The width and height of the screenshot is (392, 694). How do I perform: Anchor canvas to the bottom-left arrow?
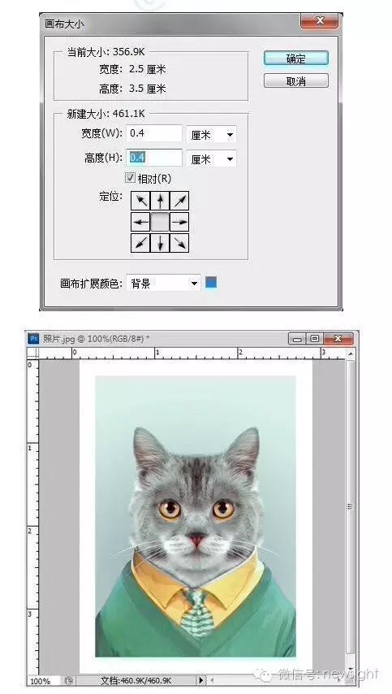point(140,242)
